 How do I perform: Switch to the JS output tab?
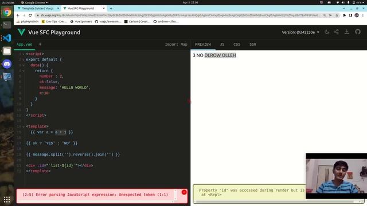coord(222,45)
